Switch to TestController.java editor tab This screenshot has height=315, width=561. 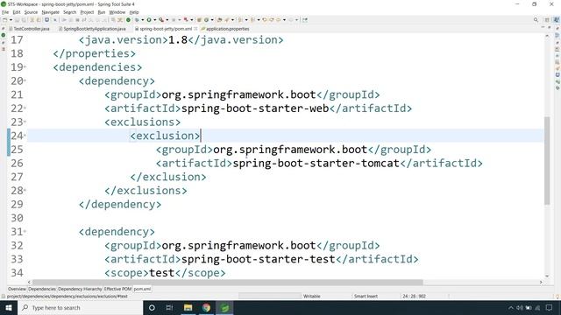pyautogui.click(x=30, y=29)
